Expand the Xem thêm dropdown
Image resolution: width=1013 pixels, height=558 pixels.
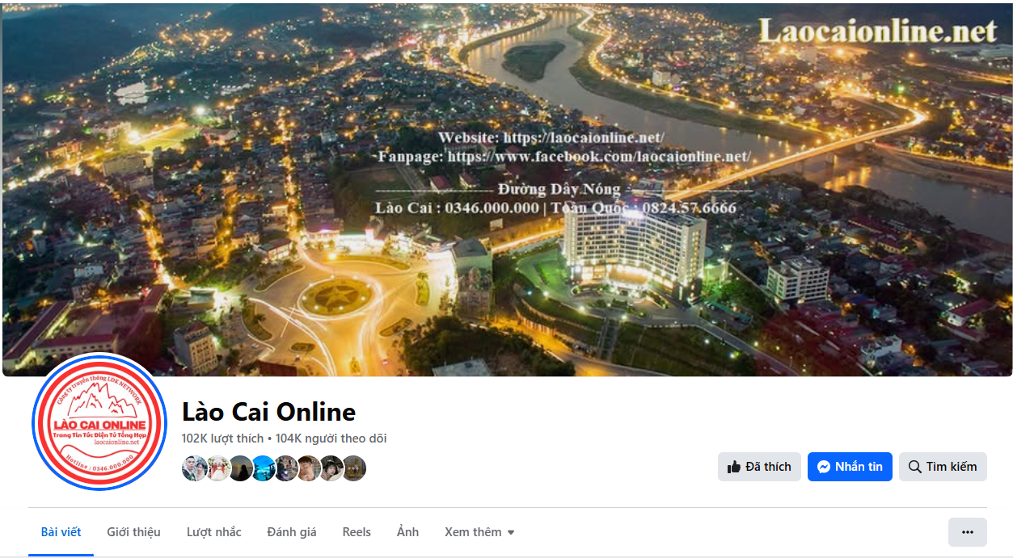(479, 532)
